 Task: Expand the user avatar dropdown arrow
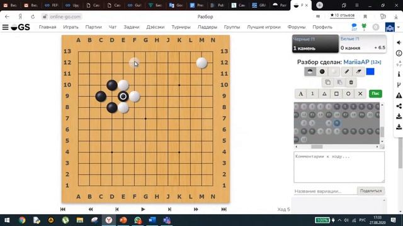(399, 27)
